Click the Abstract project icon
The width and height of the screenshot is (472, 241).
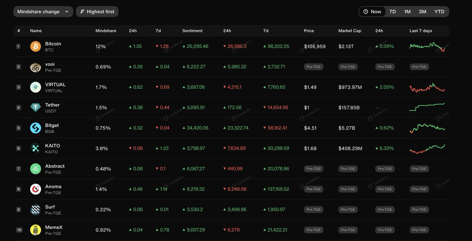pyautogui.click(x=35, y=169)
